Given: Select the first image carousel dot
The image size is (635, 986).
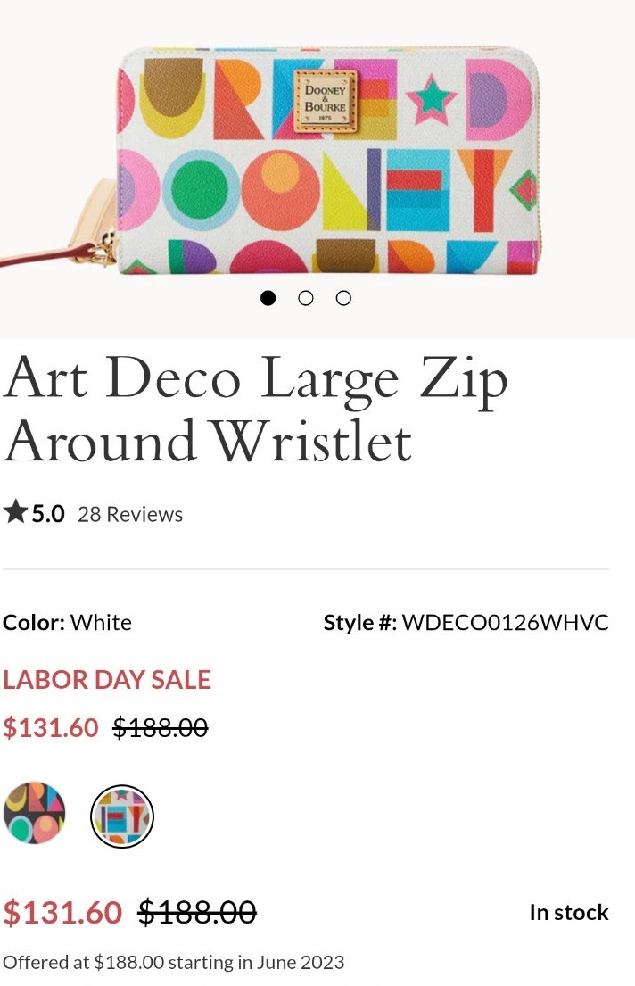Looking at the screenshot, I should pyautogui.click(x=268, y=298).
